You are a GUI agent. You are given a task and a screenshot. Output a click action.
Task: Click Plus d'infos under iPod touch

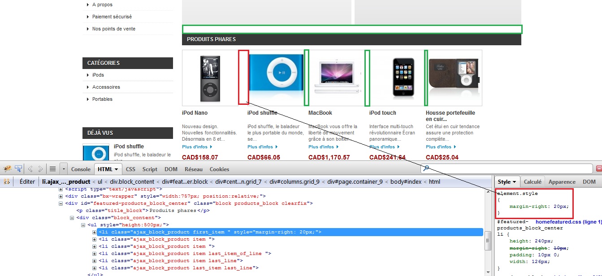coord(383,147)
